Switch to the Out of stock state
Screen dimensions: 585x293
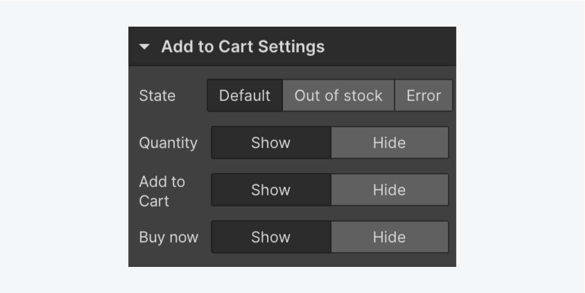338,96
